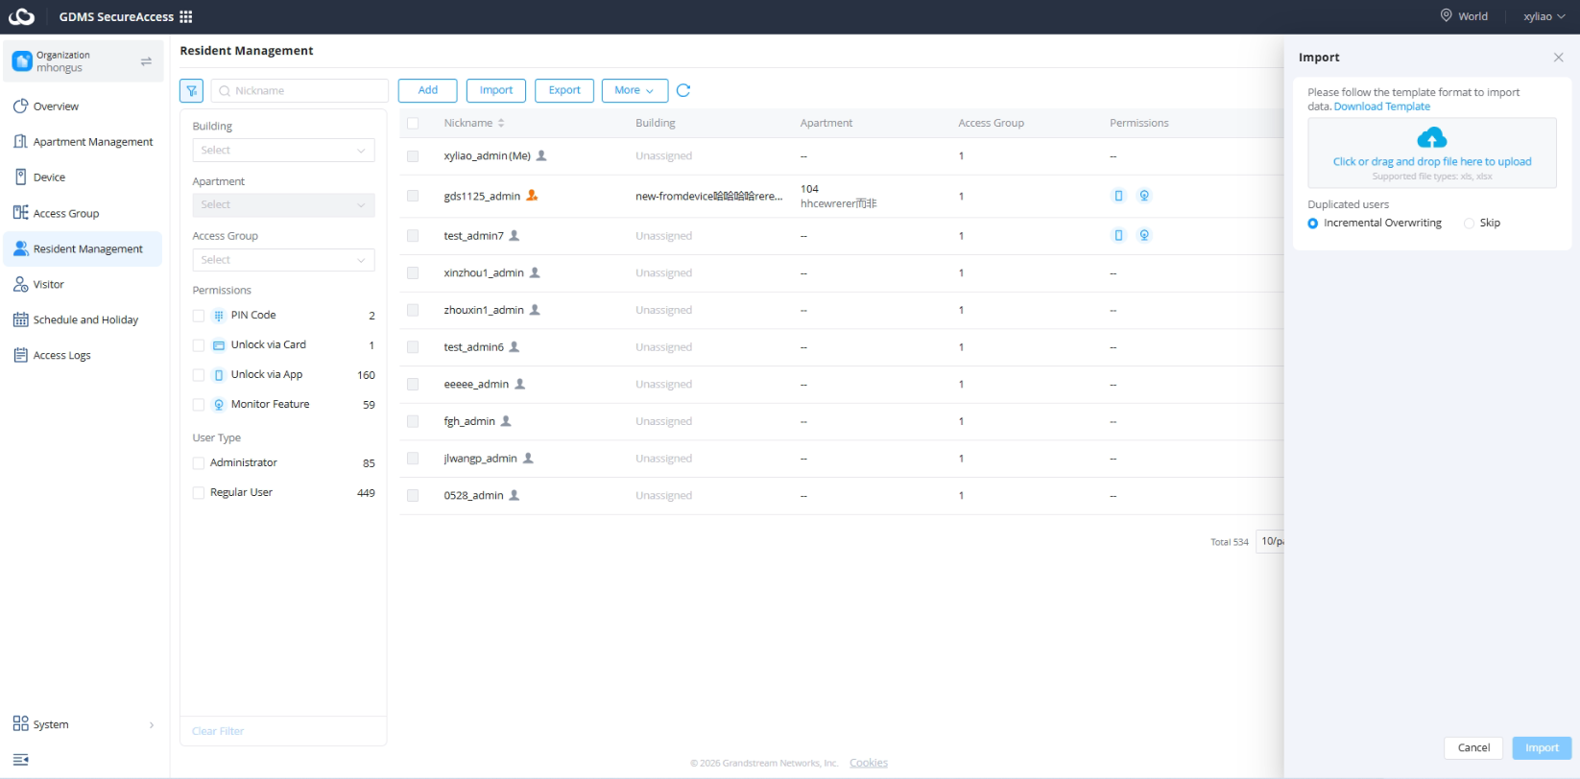Click the World location pin icon
This screenshot has width=1580, height=779.
pos(1446,15)
